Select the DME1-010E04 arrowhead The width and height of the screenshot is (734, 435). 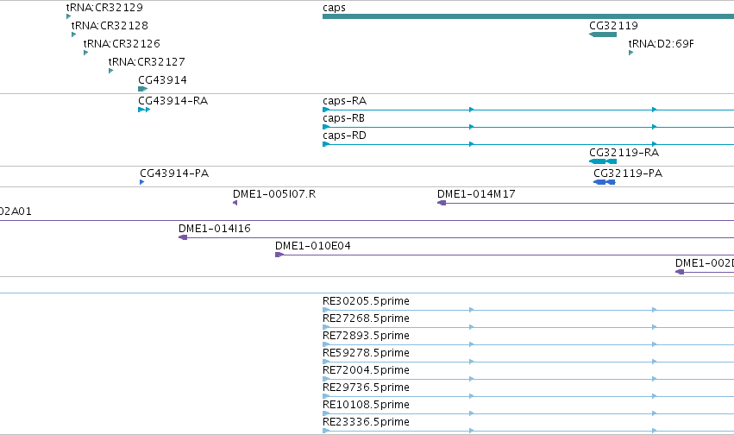pyautogui.click(x=279, y=255)
